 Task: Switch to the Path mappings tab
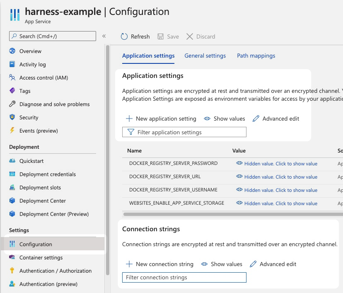256,56
